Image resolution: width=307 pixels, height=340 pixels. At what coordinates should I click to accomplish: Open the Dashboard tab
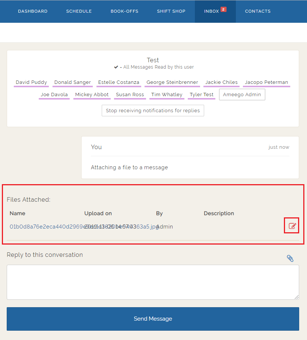point(33,11)
